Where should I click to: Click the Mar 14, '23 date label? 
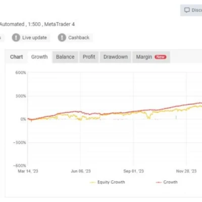pos(28,171)
